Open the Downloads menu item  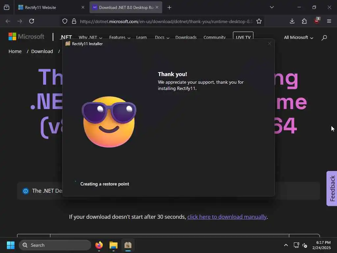point(186,38)
